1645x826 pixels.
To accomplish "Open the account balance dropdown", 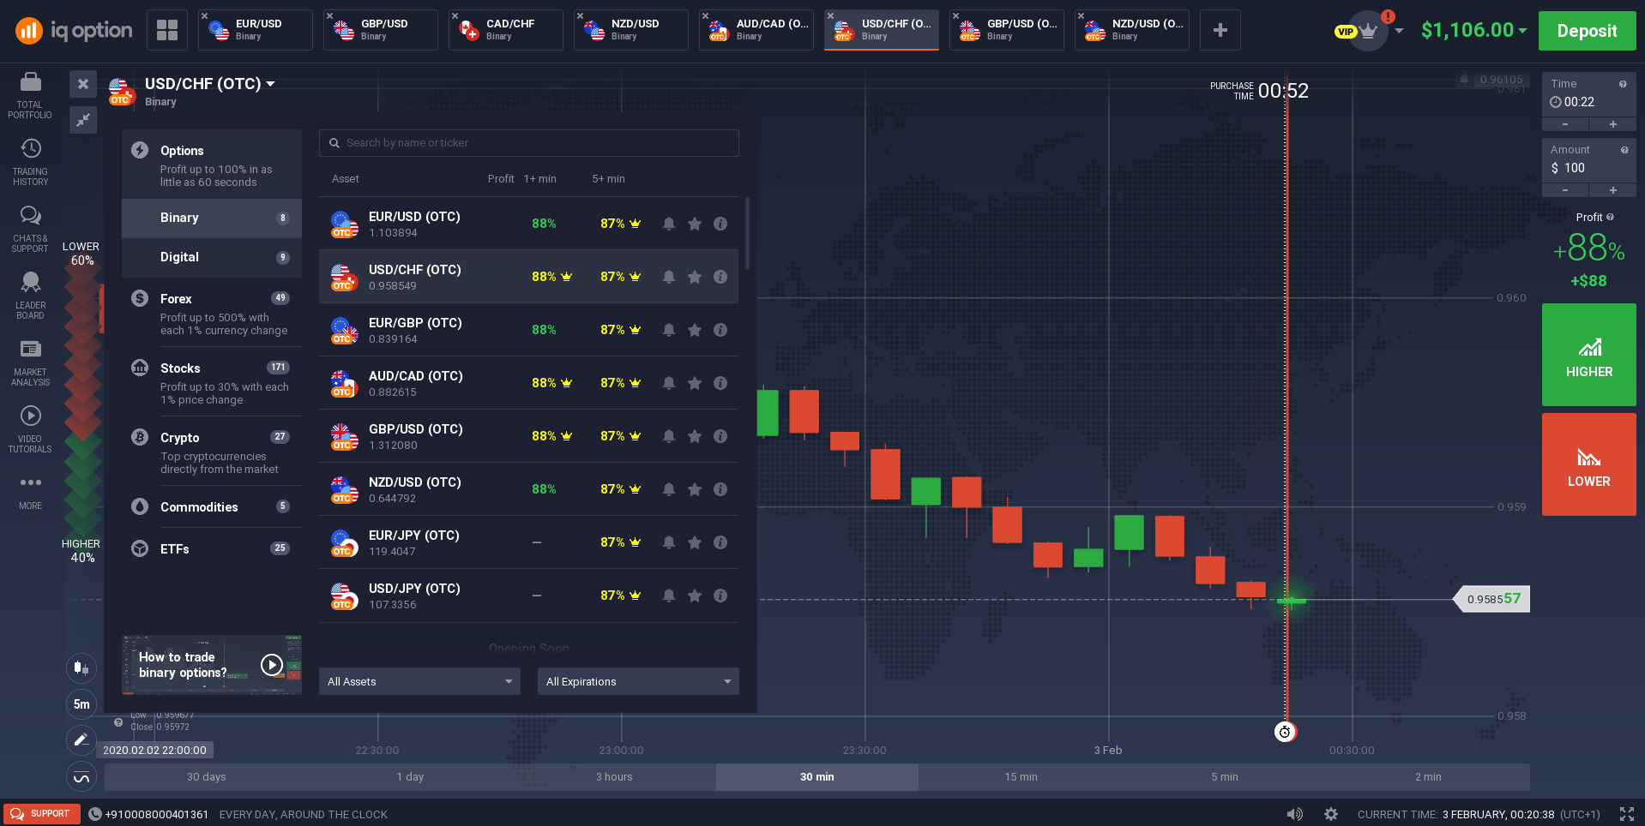I will pos(1473,31).
